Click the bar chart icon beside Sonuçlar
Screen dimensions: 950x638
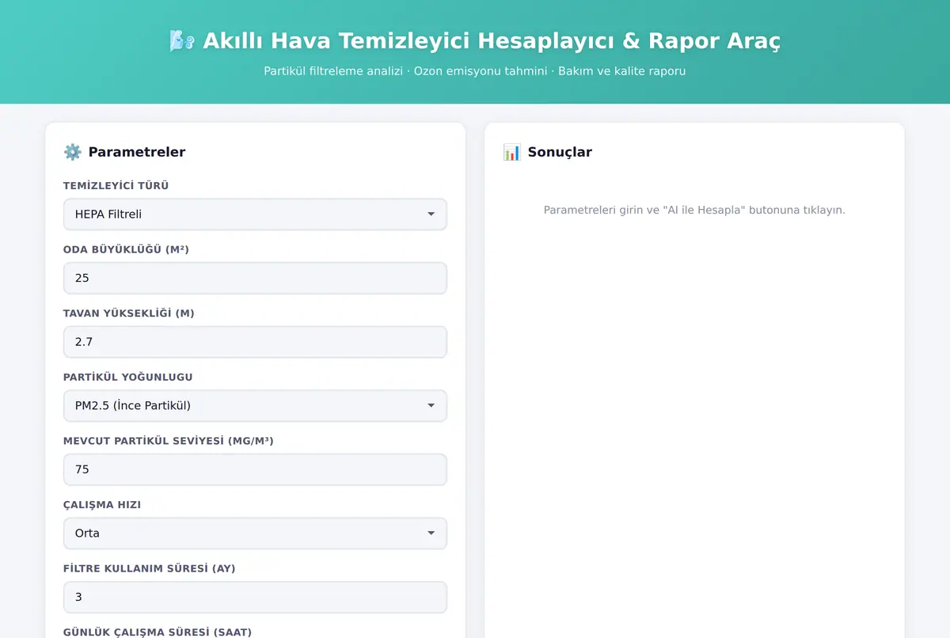point(511,152)
